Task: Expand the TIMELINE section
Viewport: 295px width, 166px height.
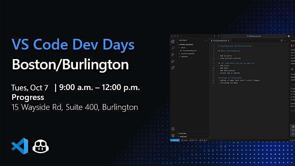Action: coord(182,136)
